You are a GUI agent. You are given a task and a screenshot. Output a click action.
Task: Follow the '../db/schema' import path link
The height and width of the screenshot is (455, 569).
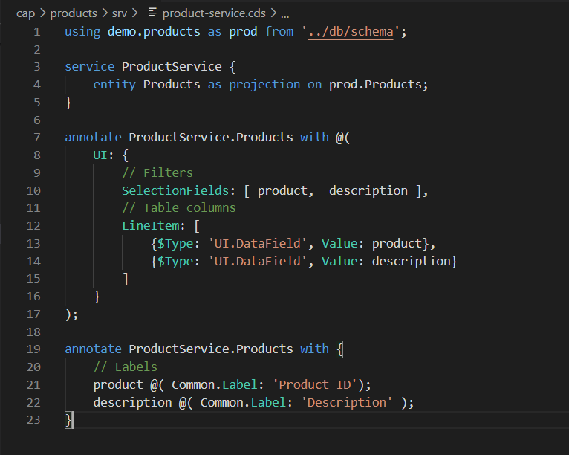[x=350, y=31]
